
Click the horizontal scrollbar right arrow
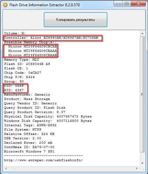tap(137, 168)
